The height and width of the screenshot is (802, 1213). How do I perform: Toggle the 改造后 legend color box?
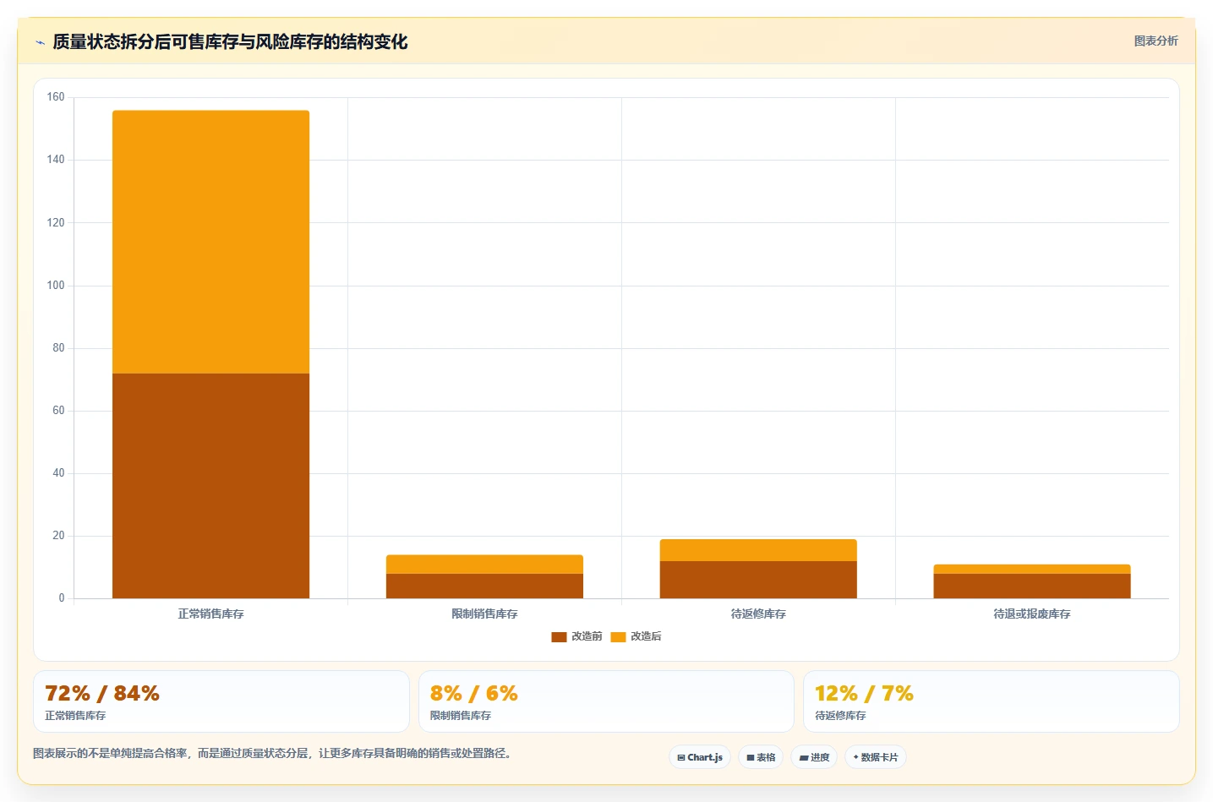coord(618,637)
